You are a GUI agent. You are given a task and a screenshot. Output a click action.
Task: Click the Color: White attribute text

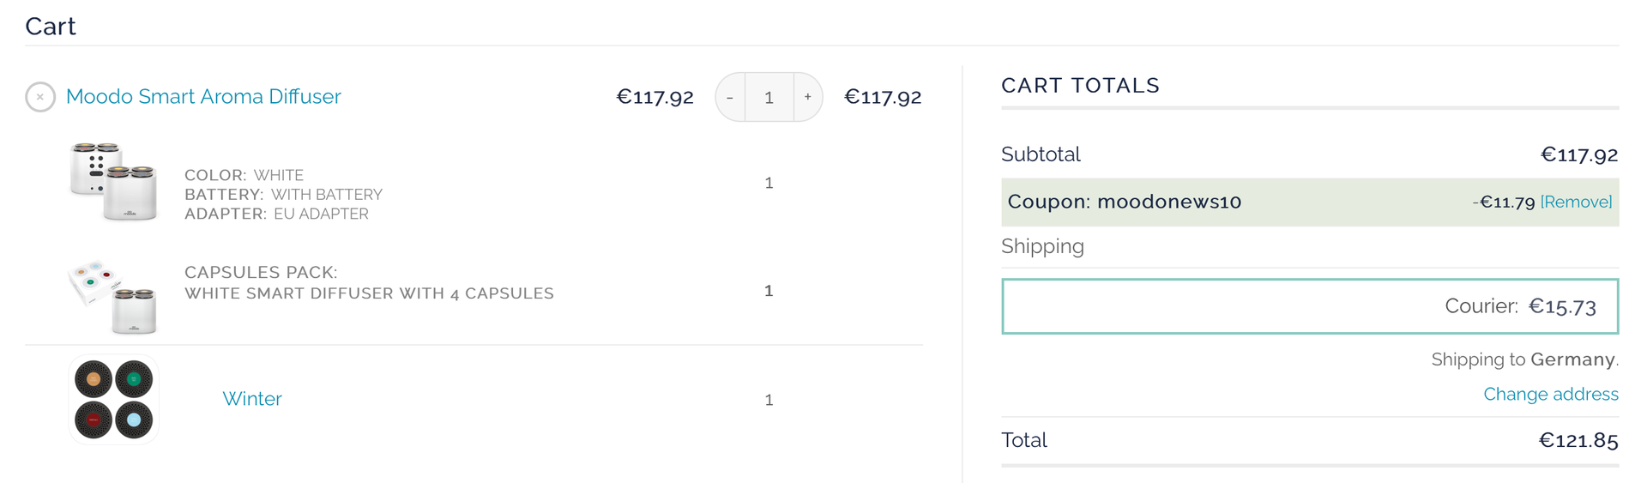[244, 175]
